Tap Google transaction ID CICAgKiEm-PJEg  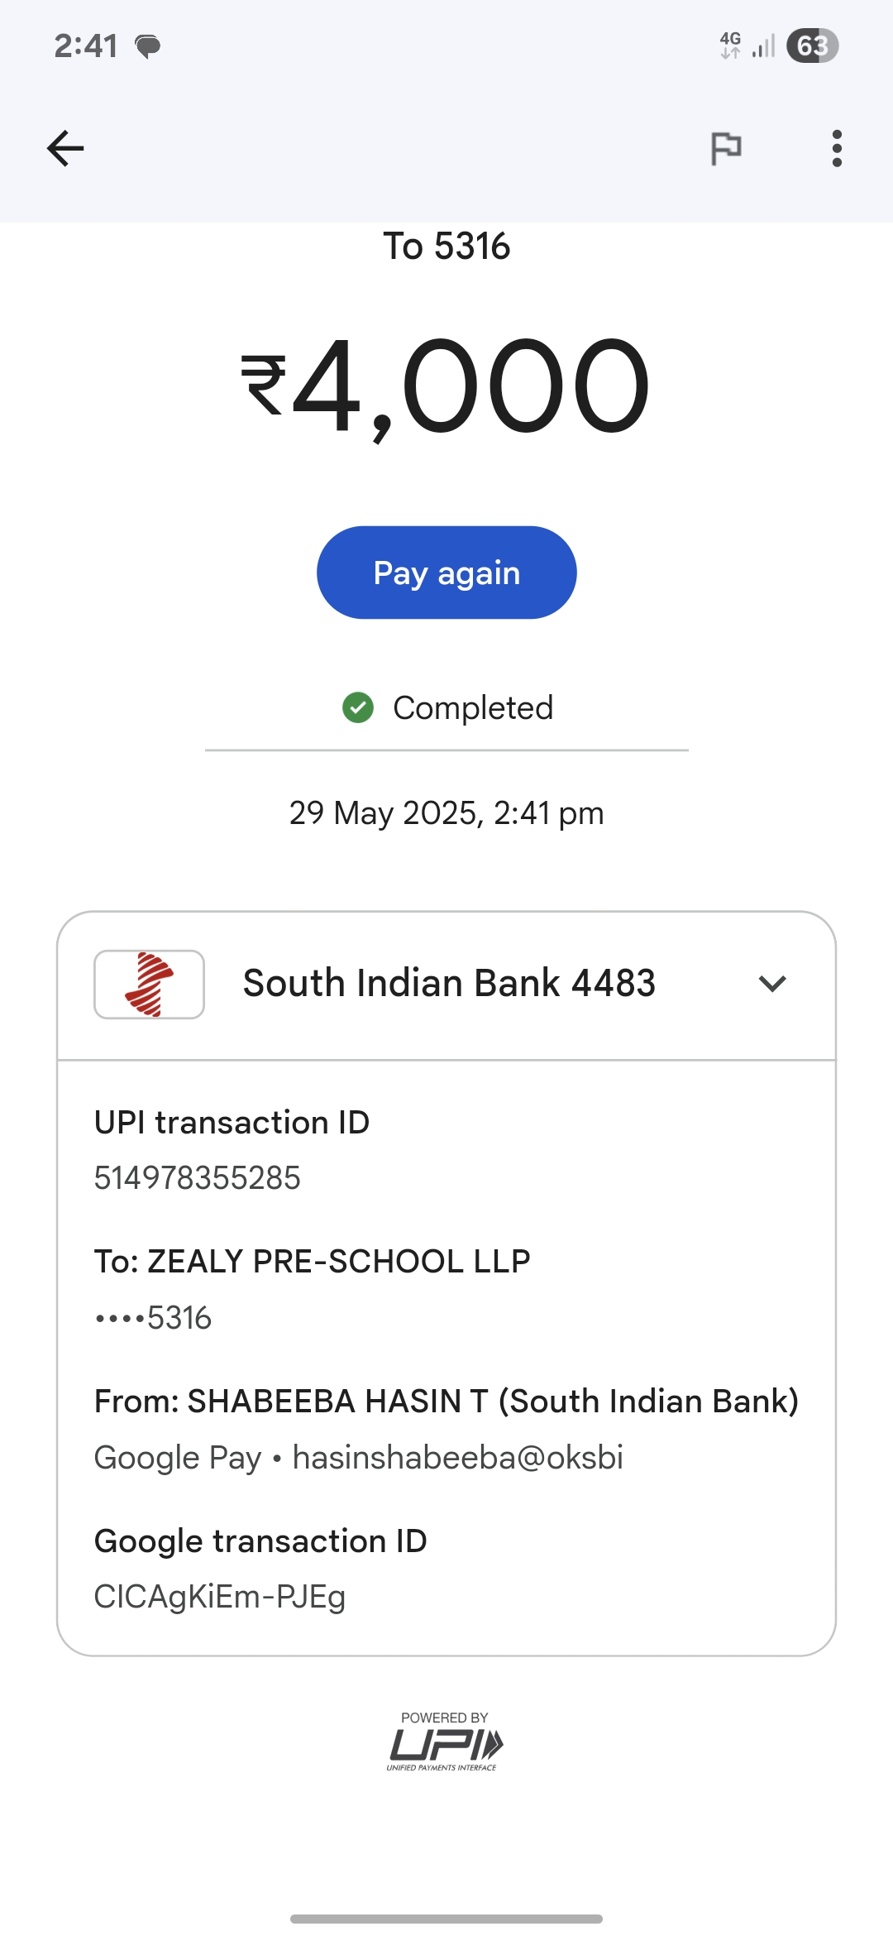pos(219,1596)
